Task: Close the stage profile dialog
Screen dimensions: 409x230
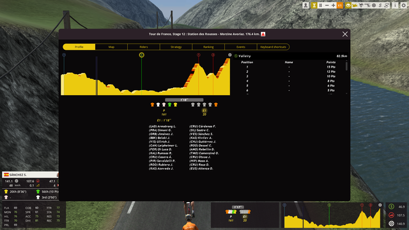Action: coord(345,34)
